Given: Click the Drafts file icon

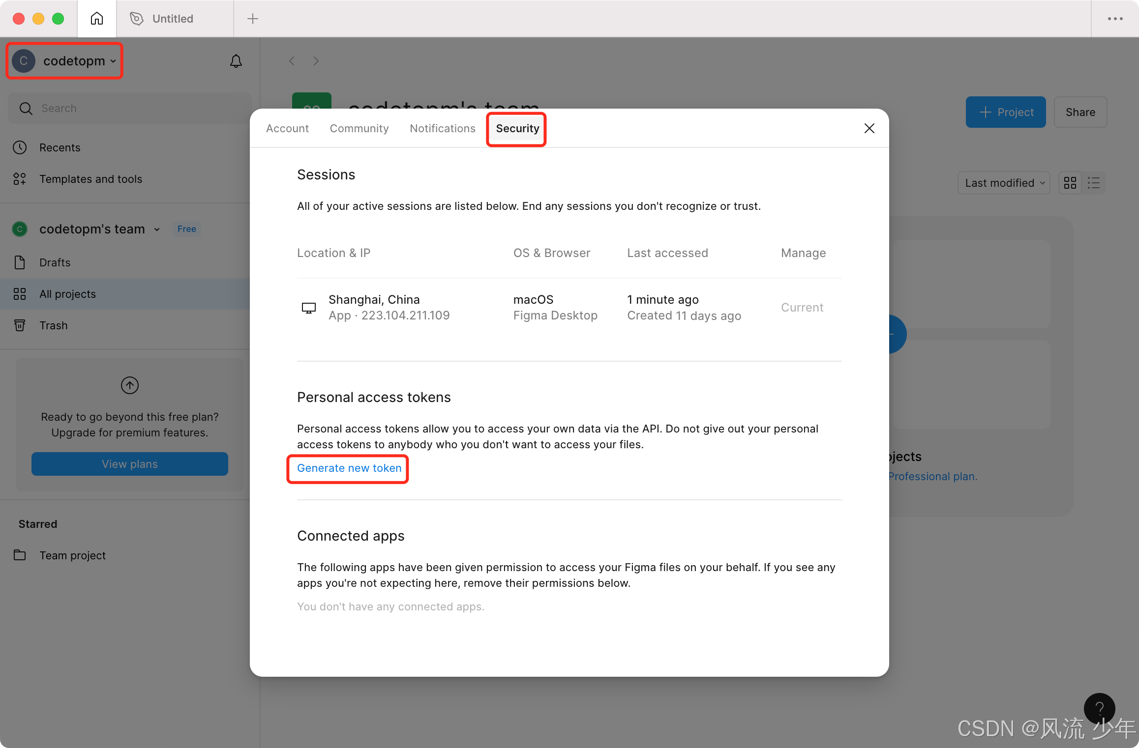Looking at the screenshot, I should point(20,262).
